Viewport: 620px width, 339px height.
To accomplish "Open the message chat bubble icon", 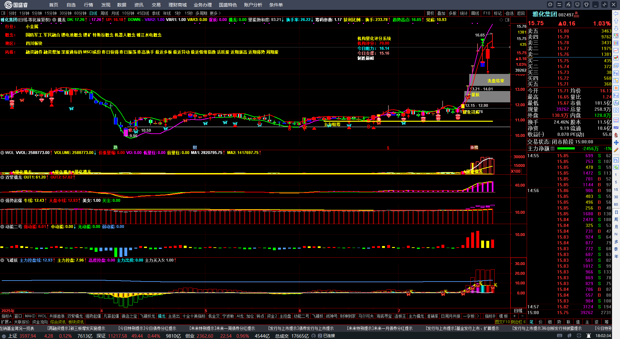I will coord(550,5).
